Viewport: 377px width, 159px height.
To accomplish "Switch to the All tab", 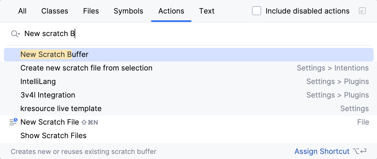I will (x=22, y=11).
